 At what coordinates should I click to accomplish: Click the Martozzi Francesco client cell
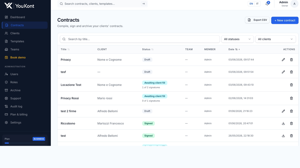(x=110, y=123)
